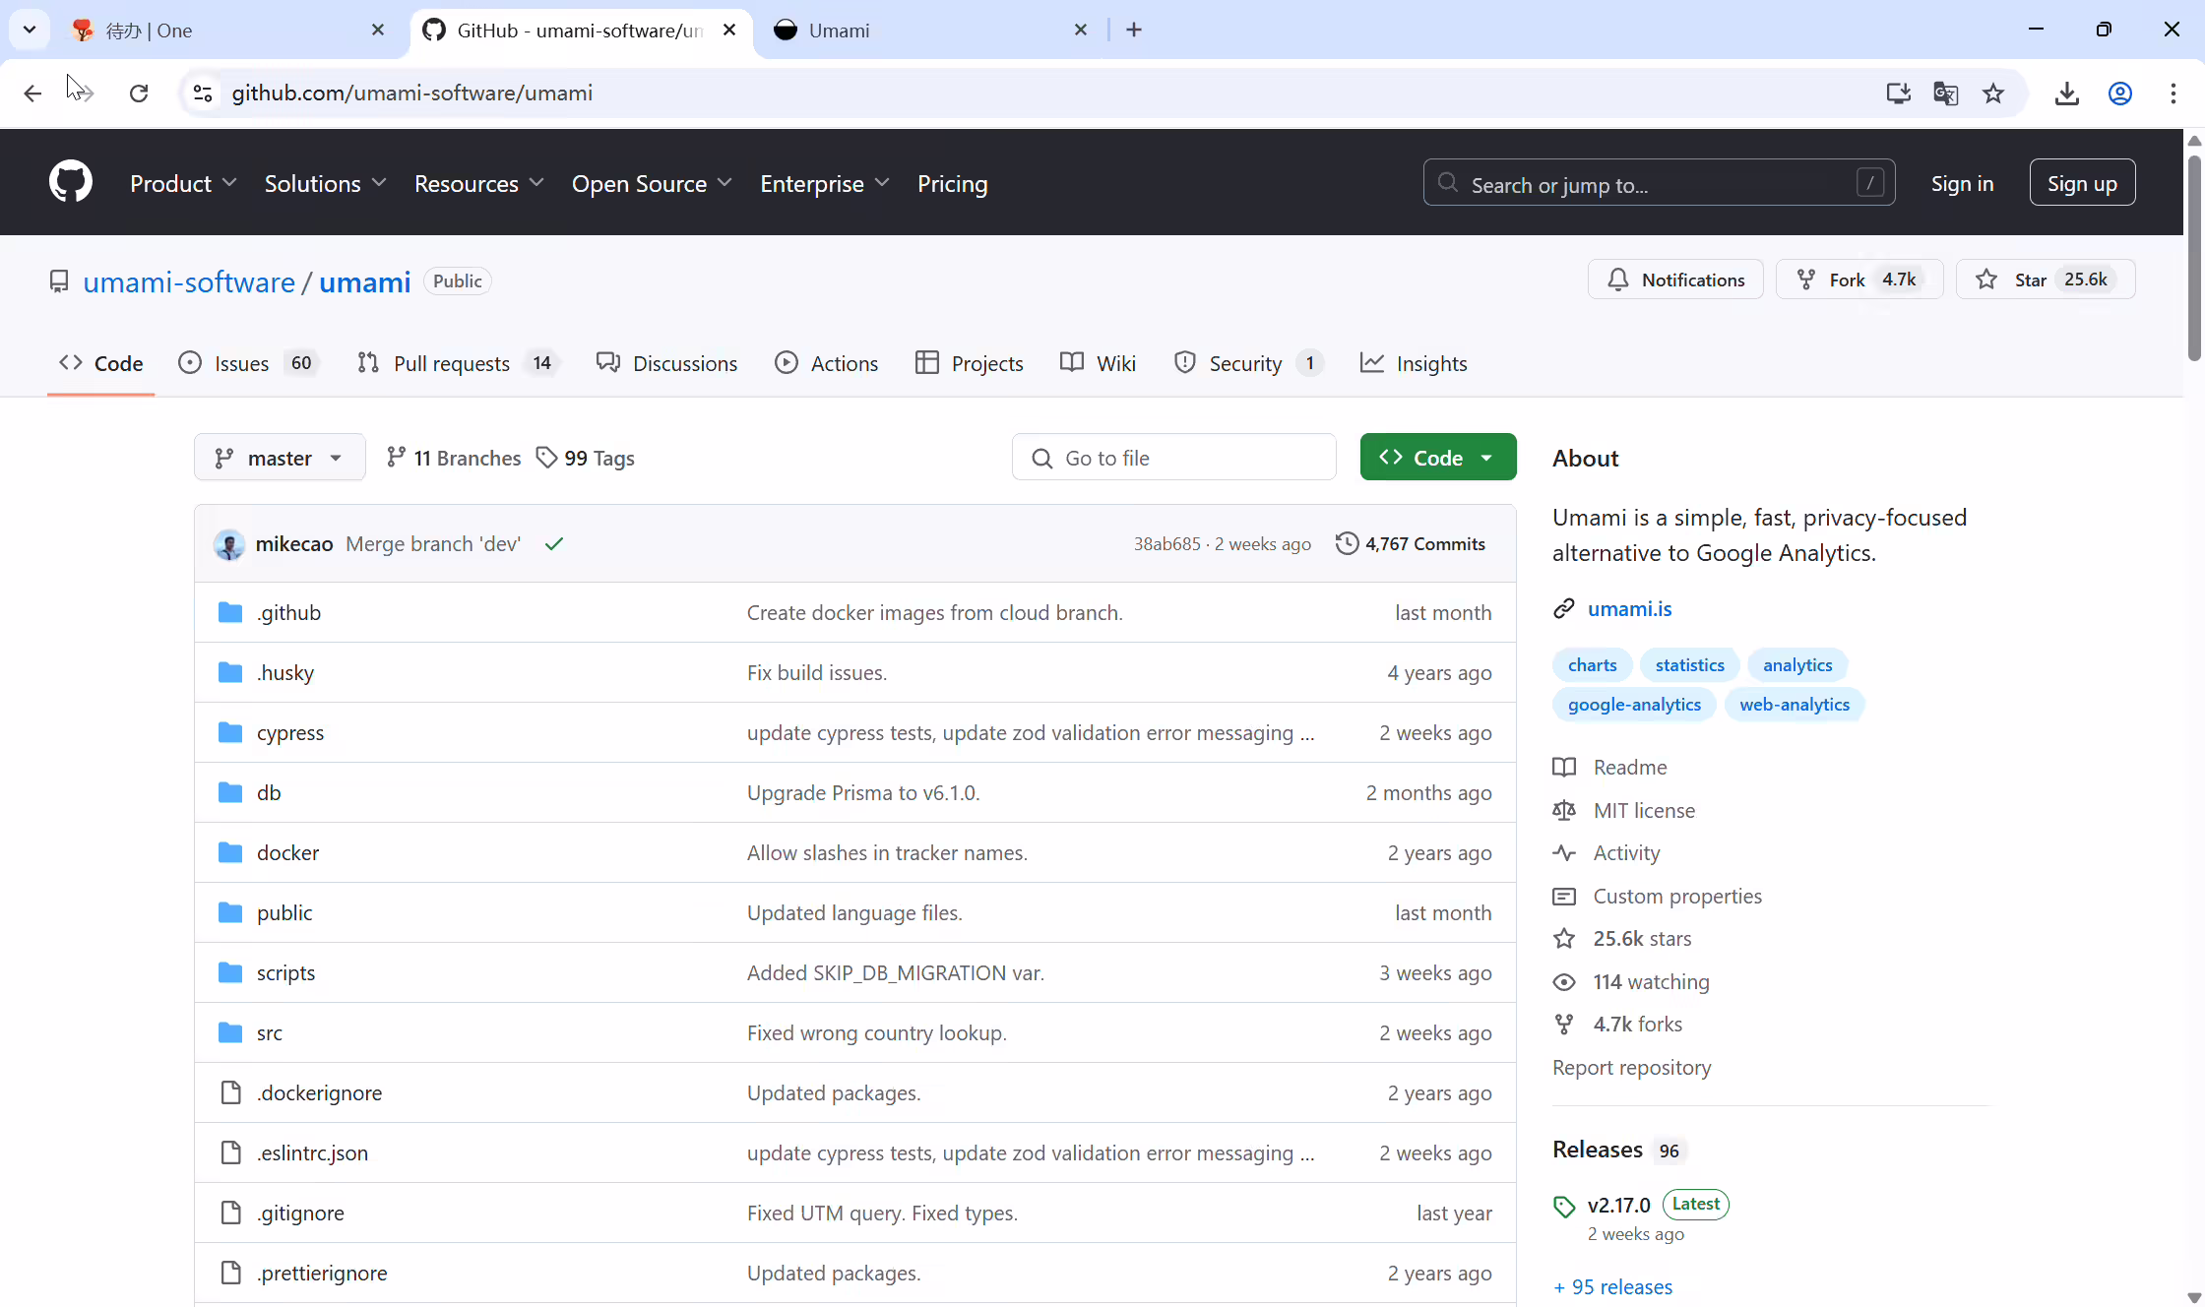Open a new browser tab
Screen dimensions: 2205x1307
tap(1134, 30)
